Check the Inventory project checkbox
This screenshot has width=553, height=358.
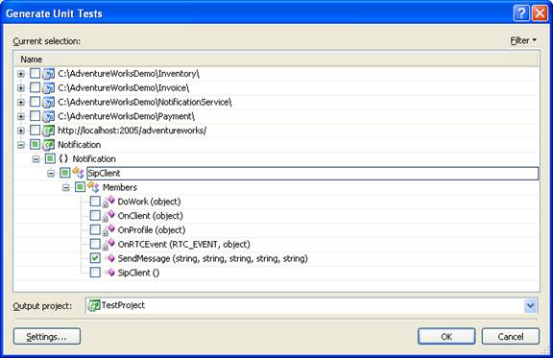35,73
